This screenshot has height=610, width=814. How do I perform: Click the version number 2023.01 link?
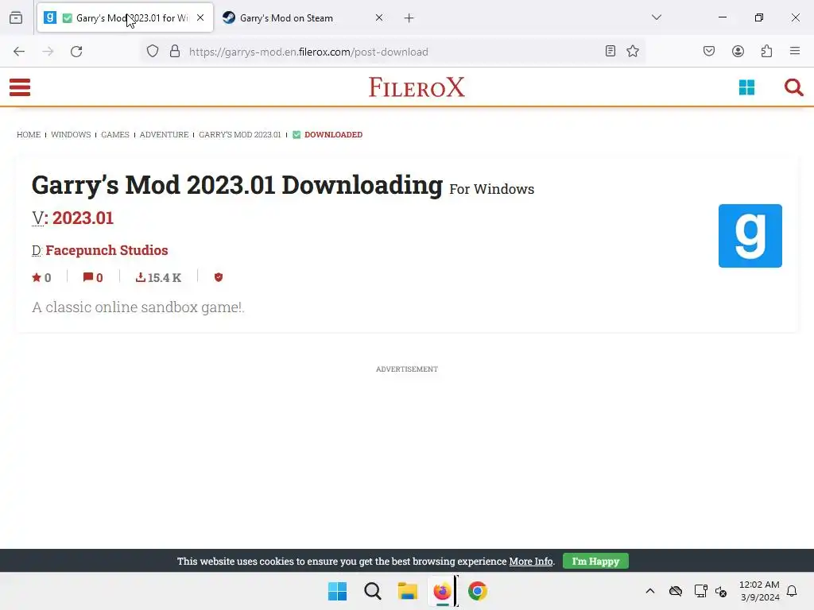pos(83,218)
